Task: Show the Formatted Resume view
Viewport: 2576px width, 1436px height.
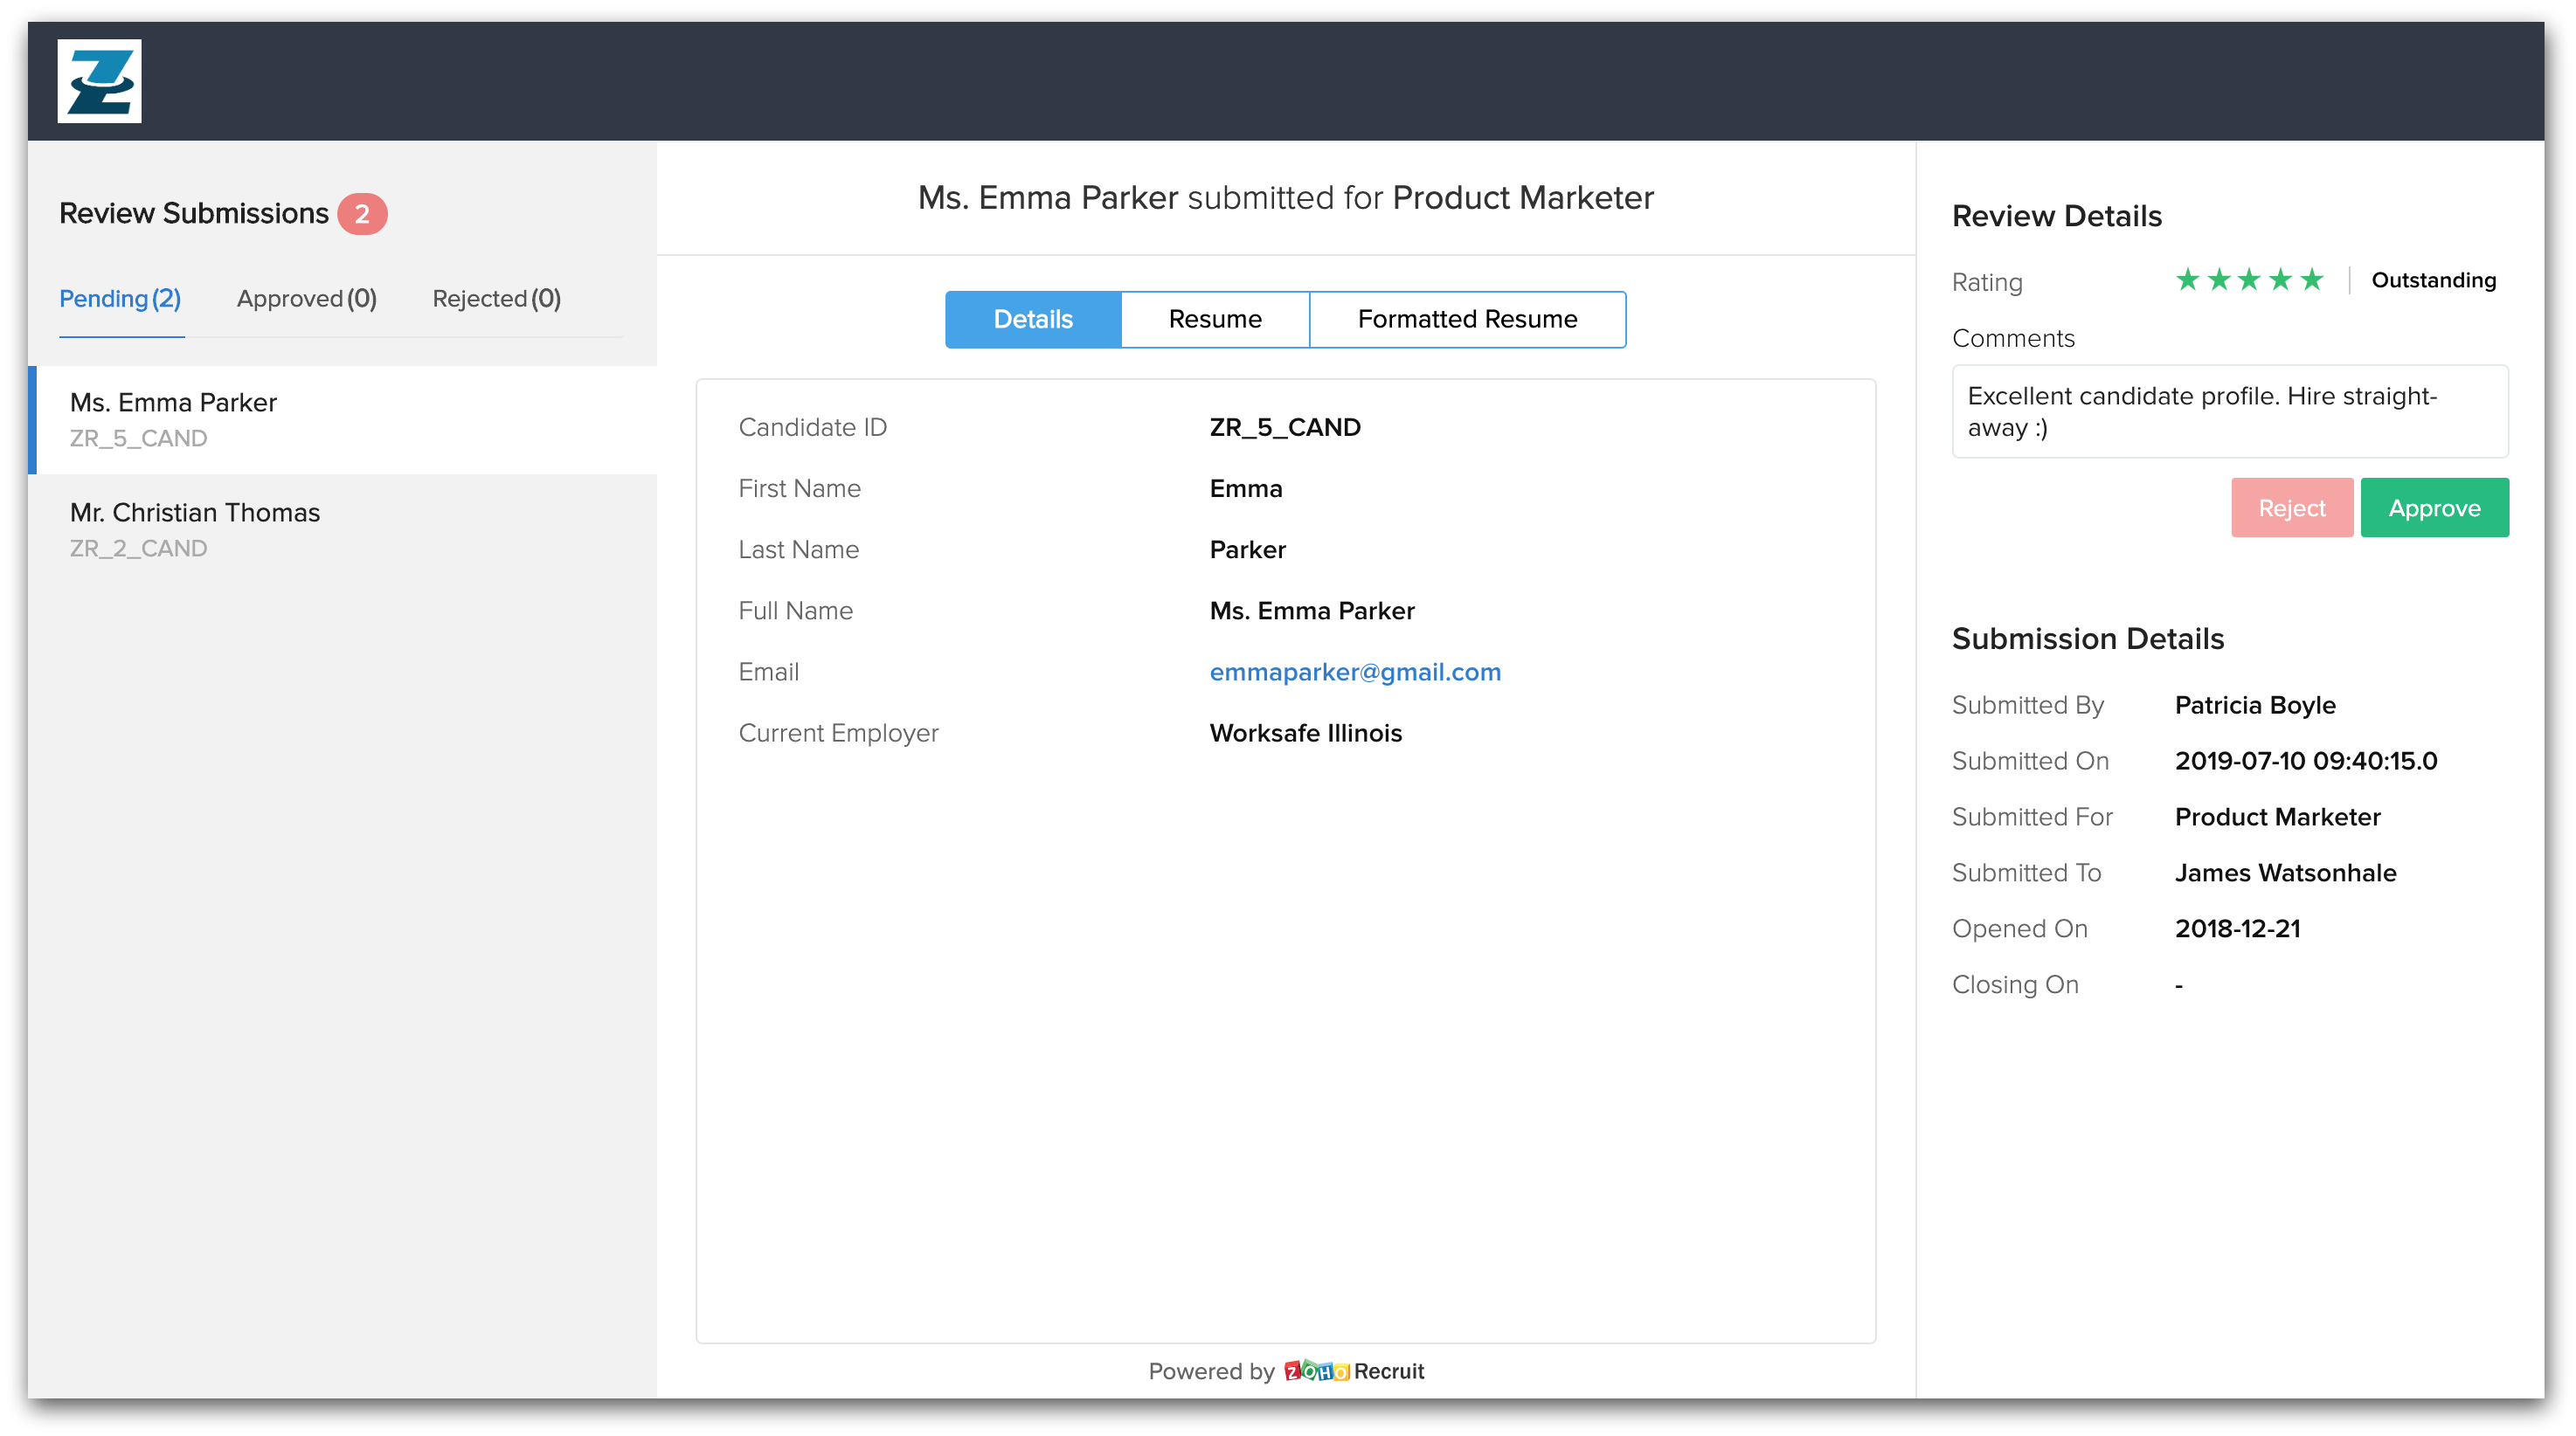Action: point(1466,320)
